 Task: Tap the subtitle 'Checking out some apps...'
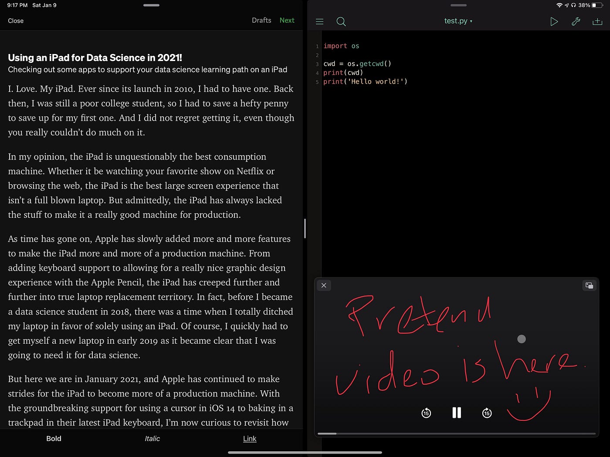pos(148,70)
